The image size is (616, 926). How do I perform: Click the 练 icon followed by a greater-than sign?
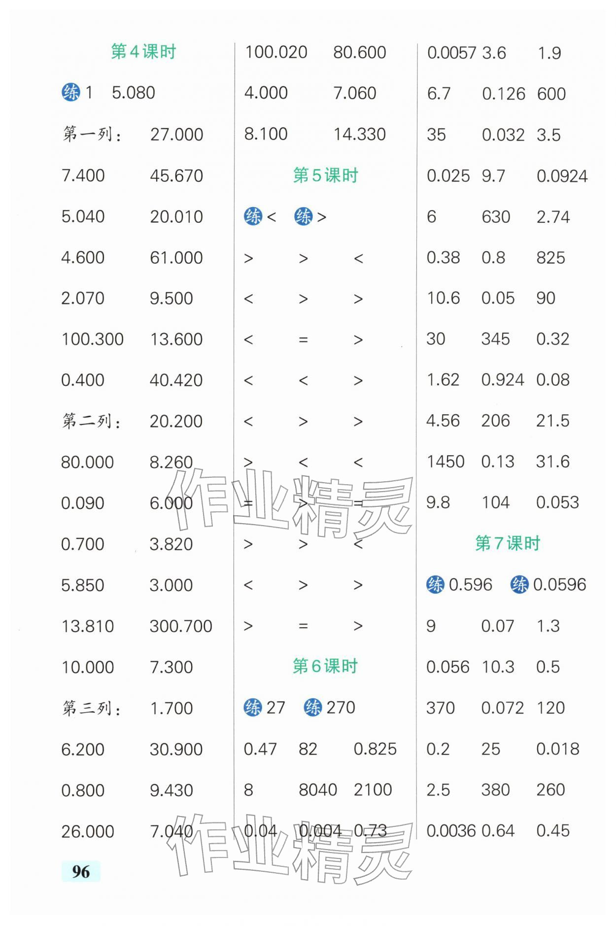click(303, 216)
